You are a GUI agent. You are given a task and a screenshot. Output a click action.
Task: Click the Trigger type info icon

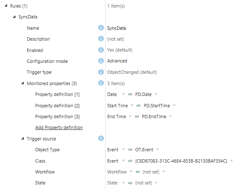coord(101,72)
